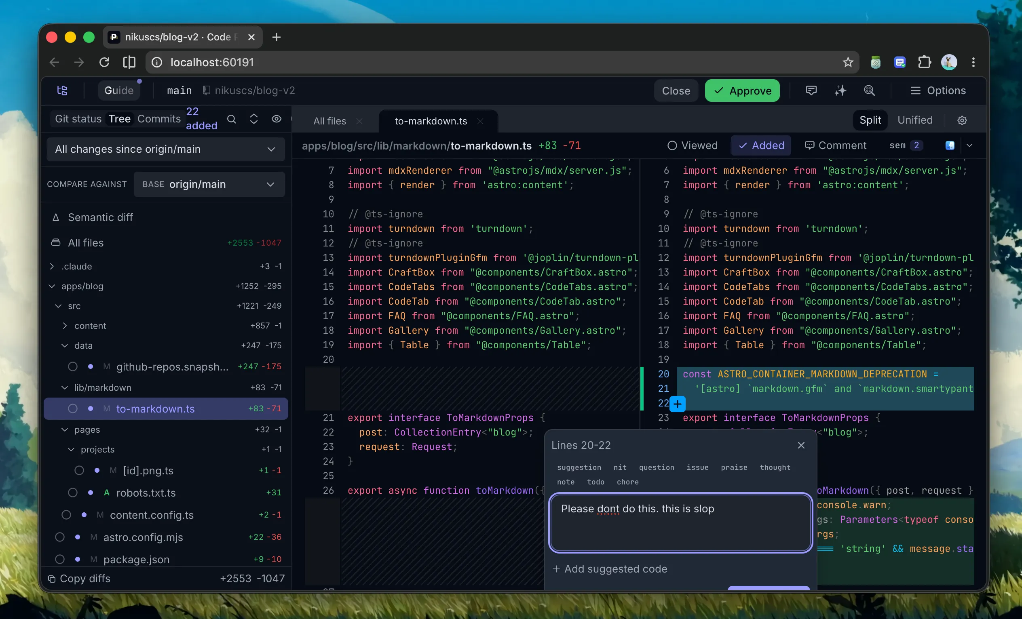Close the Lines 20-22 comment popup

pos(801,445)
